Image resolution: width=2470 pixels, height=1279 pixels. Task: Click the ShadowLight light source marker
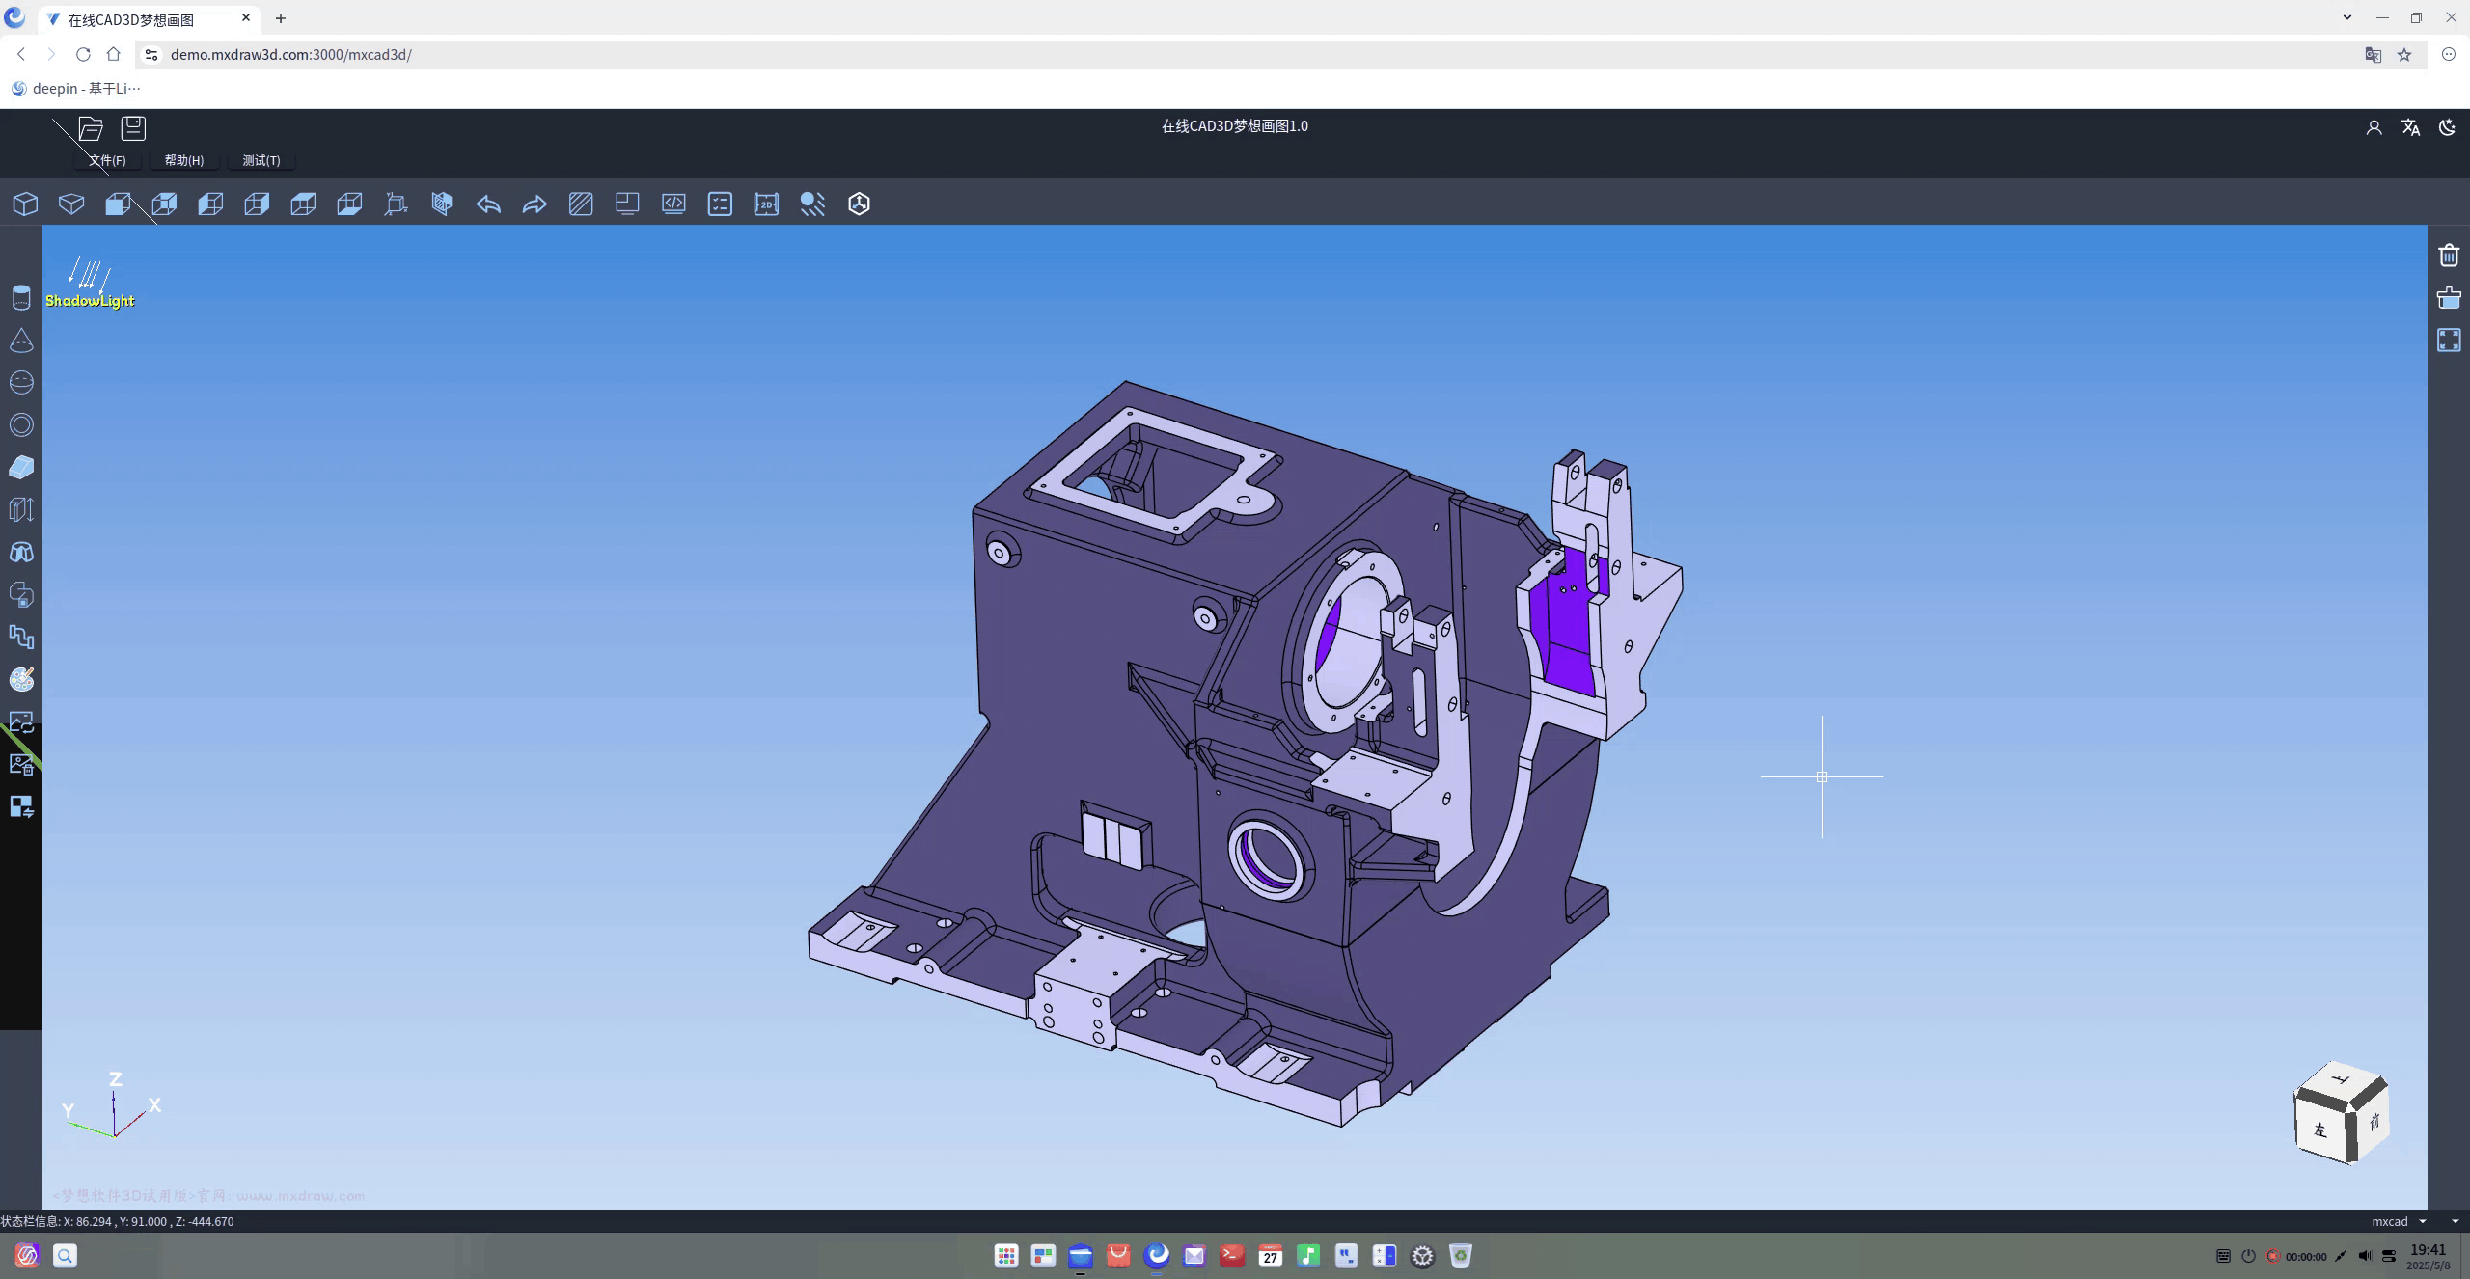(x=90, y=284)
